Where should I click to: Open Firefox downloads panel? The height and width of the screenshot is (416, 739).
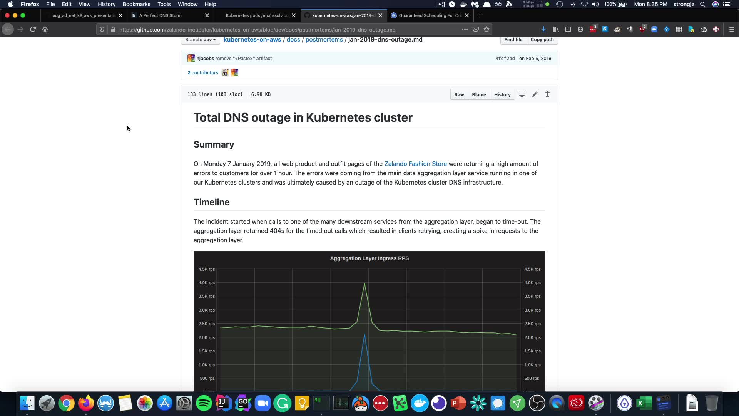[x=543, y=30]
